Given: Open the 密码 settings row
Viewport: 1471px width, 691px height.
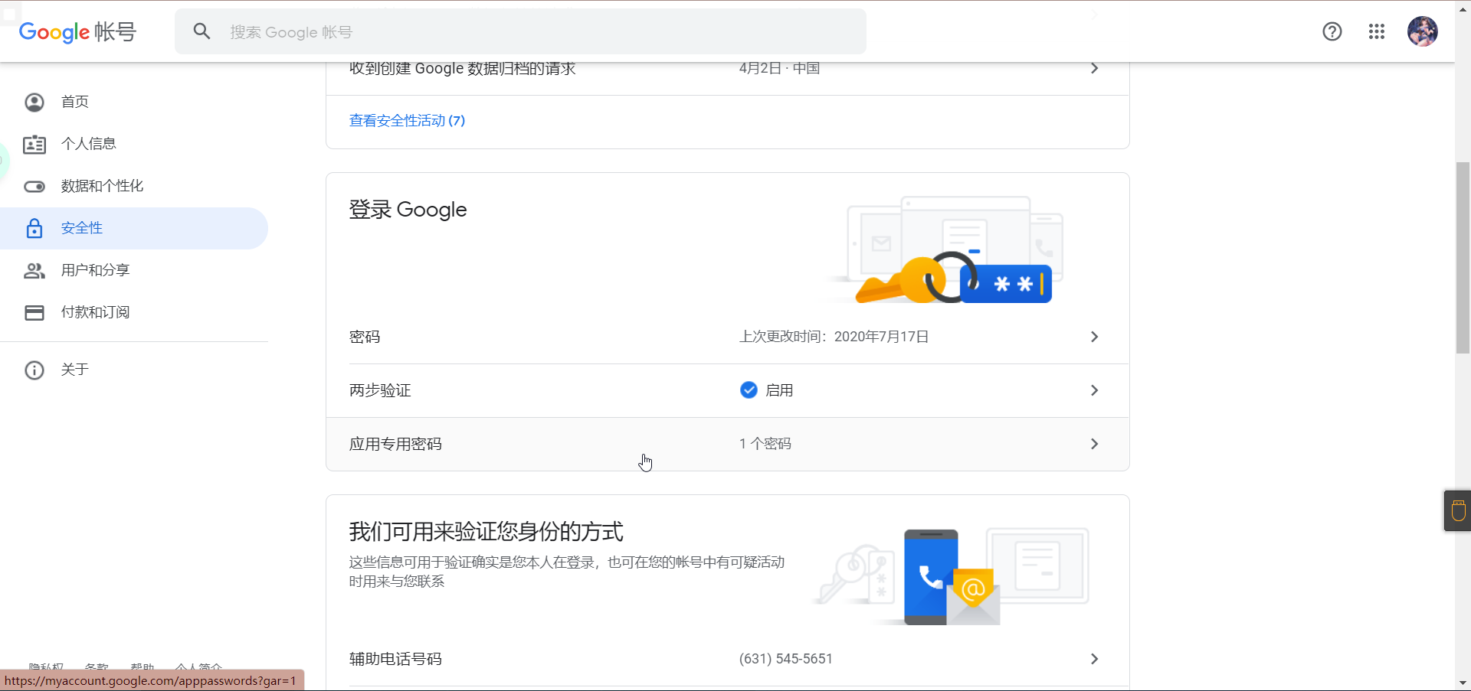Looking at the screenshot, I should pyautogui.click(x=728, y=337).
